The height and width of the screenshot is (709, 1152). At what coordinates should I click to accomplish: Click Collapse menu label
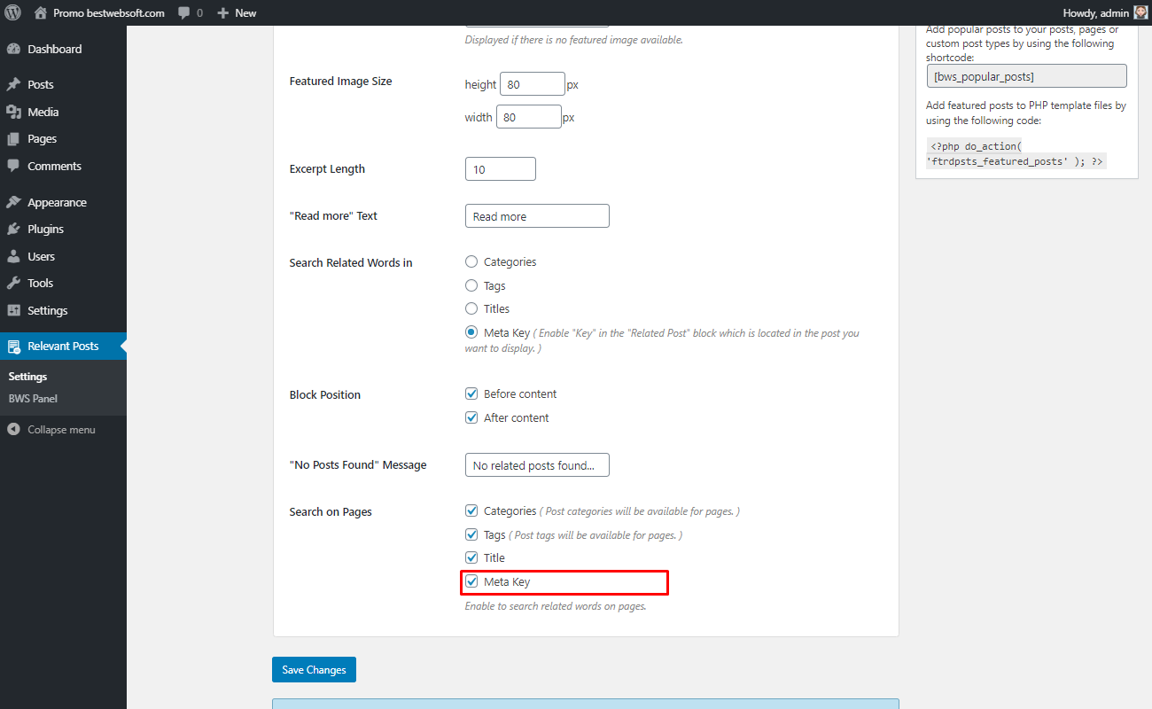pos(61,430)
